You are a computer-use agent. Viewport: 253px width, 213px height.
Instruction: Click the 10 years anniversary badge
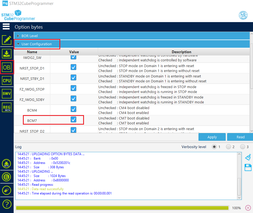(x=243, y=15)
